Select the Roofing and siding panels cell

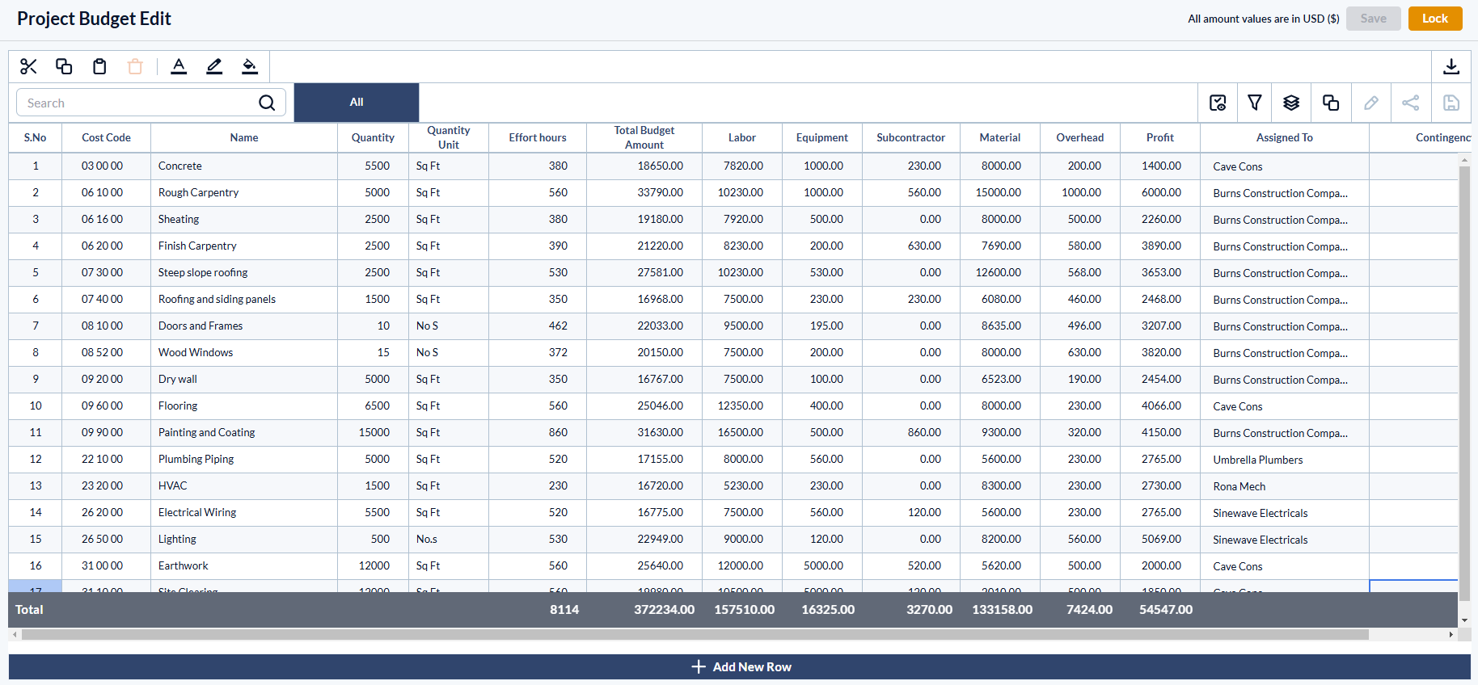[244, 299]
